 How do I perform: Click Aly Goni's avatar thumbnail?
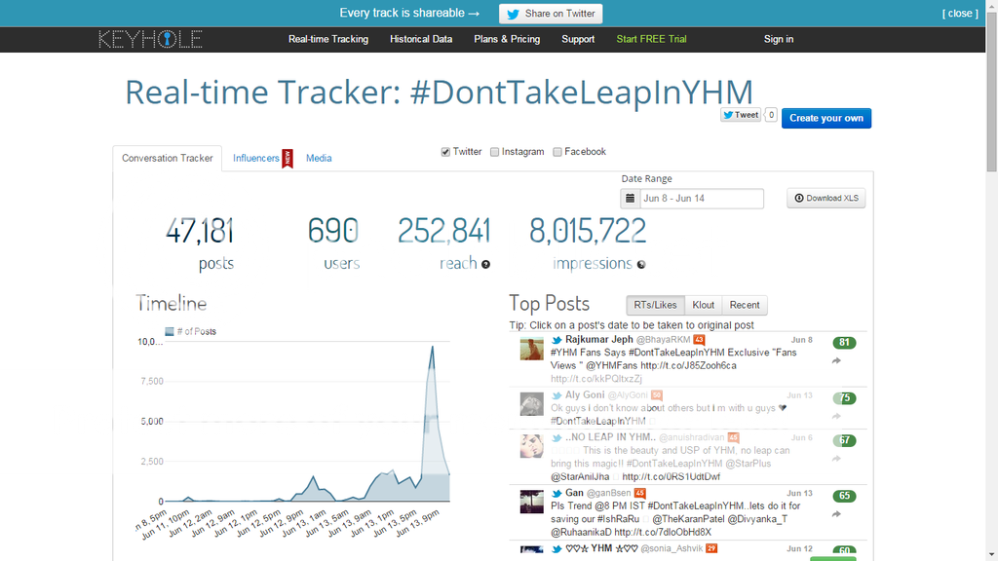tap(531, 404)
